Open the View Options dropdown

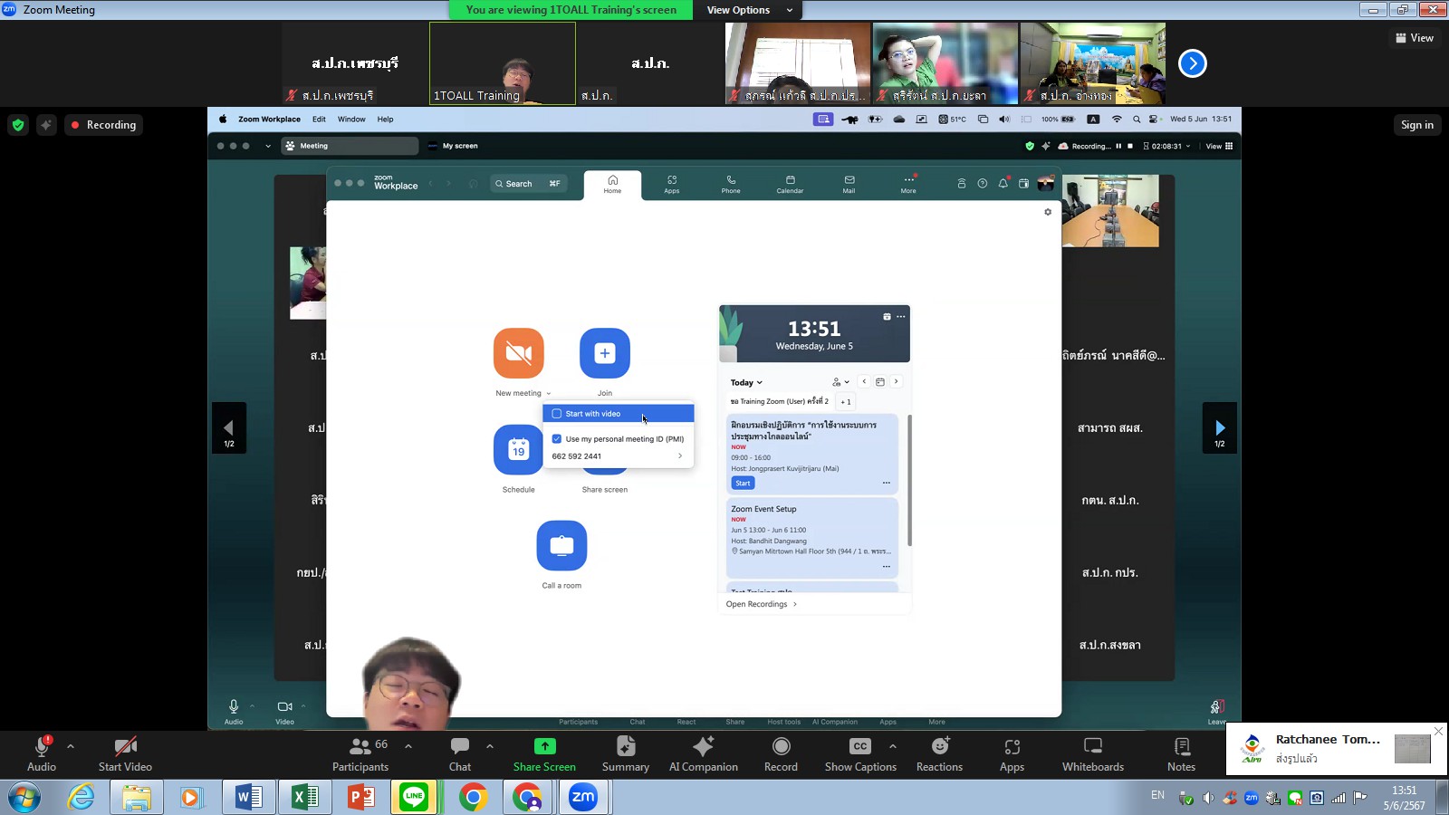click(x=748, y=10)
